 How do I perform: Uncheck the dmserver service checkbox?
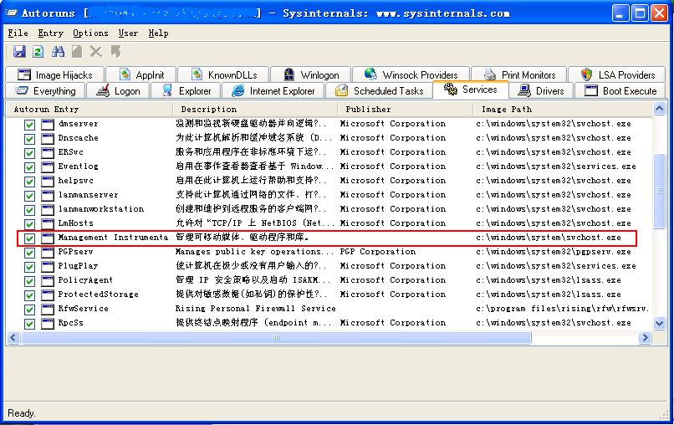[29, 125]
